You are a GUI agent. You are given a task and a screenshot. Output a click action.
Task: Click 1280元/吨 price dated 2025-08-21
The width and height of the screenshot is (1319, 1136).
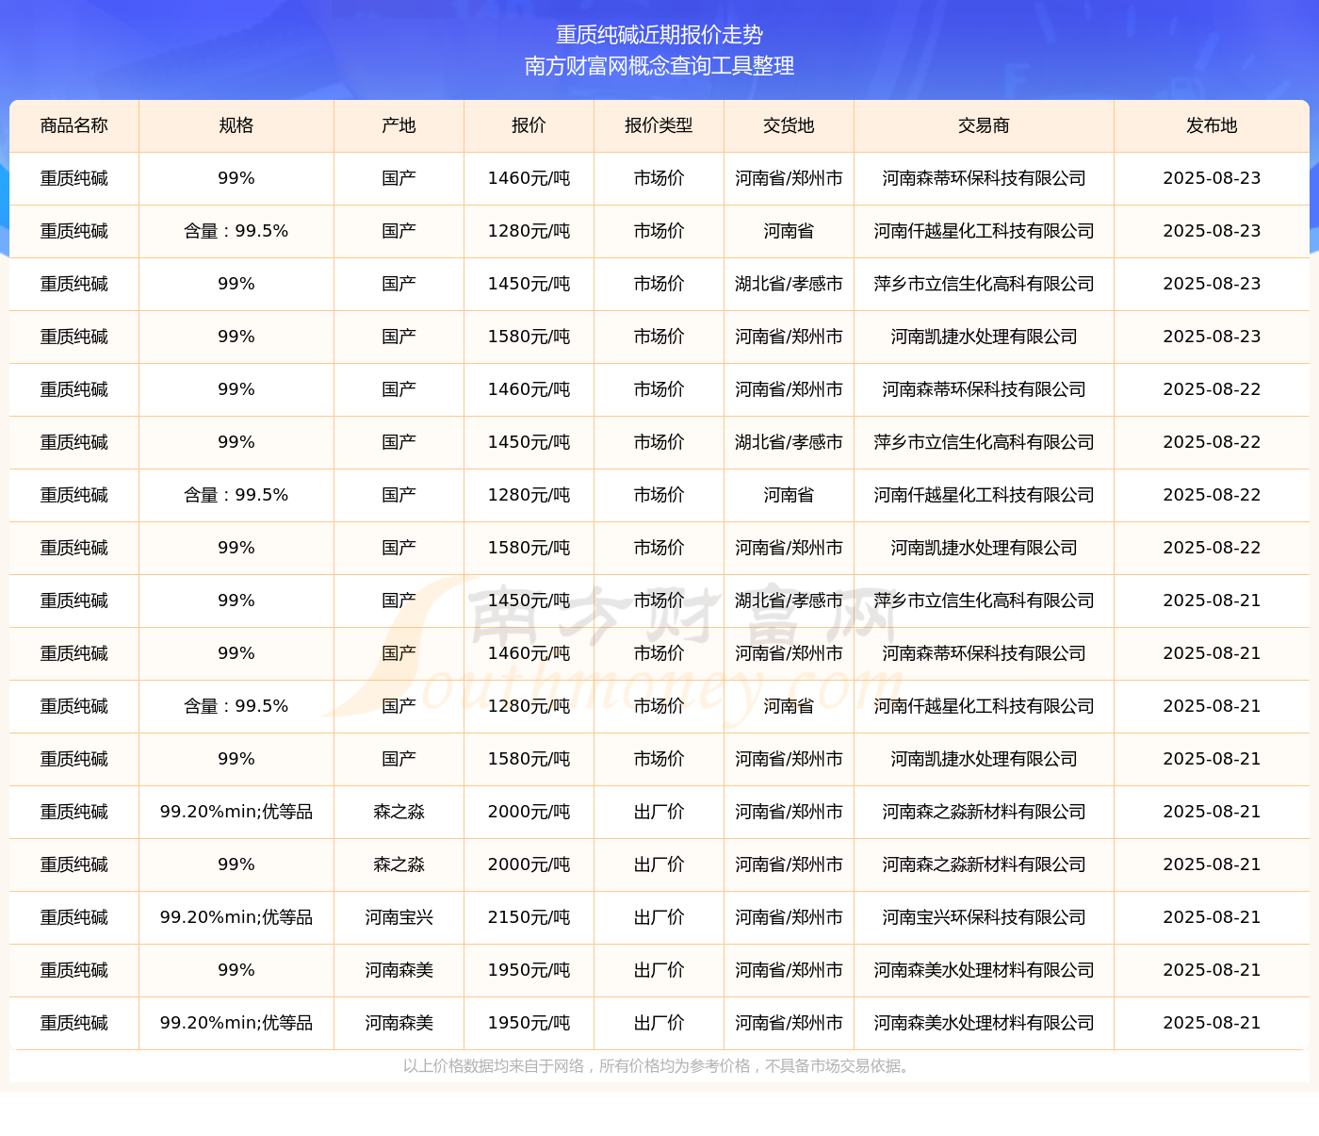[529, 706]
